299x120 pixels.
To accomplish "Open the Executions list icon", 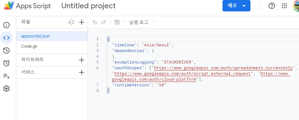I will click(6, 76).
